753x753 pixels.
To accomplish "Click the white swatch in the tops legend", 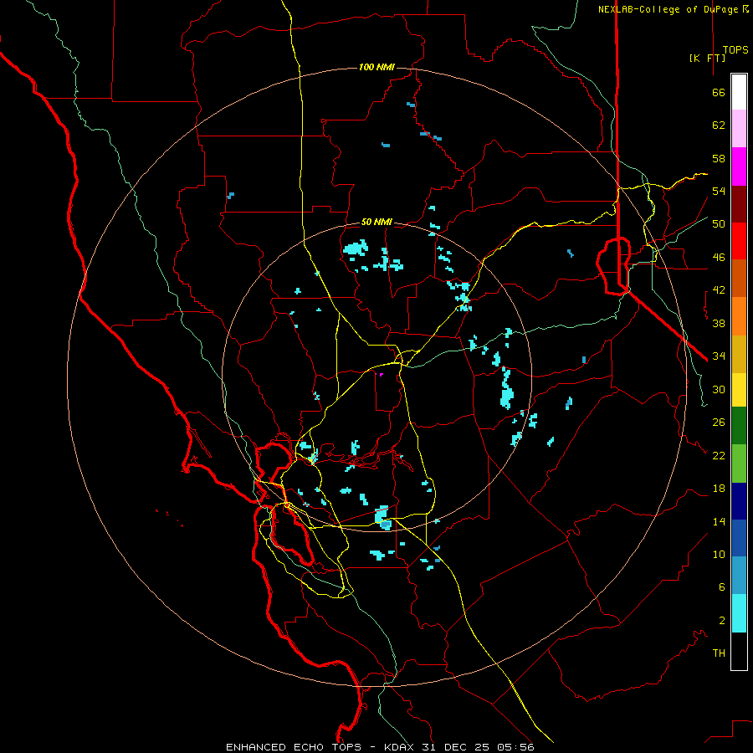I will [739, 92].
